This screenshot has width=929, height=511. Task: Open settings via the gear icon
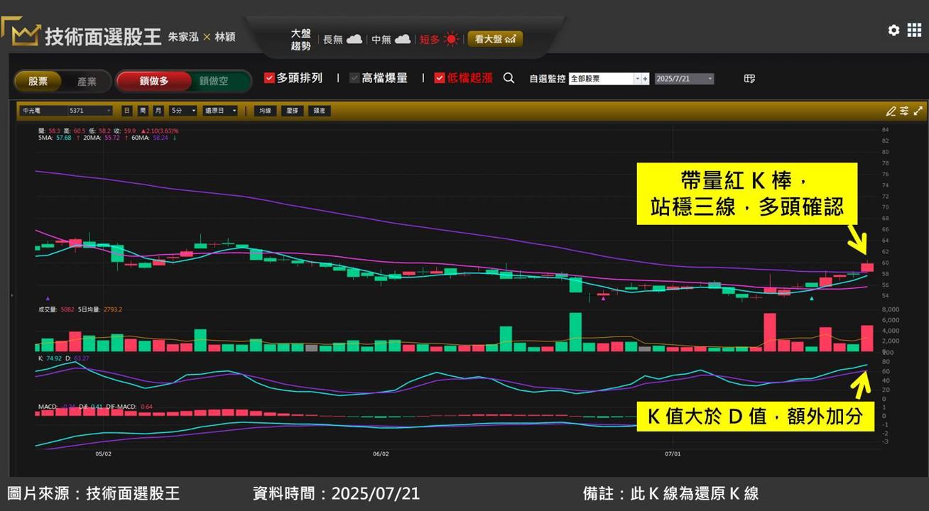893,30
